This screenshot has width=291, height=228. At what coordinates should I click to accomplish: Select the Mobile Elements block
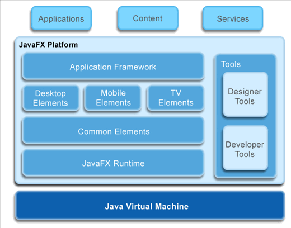pyautogui.click(x=113, y=98)
